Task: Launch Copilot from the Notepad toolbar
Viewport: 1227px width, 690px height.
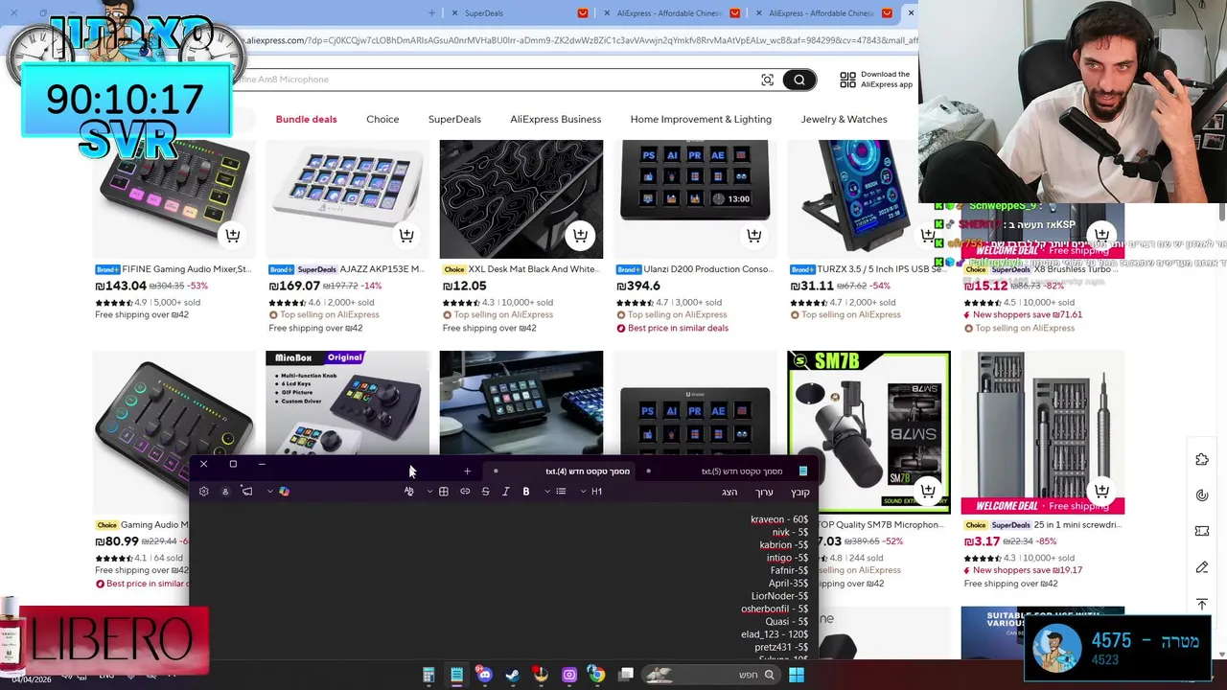Action: tap(284, 492)
